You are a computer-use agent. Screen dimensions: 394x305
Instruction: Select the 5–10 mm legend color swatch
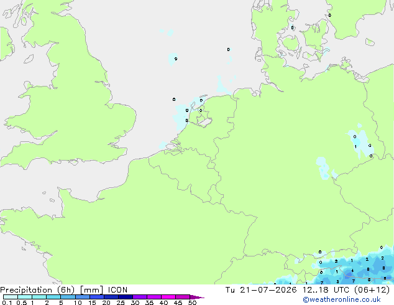pos(68,297)
